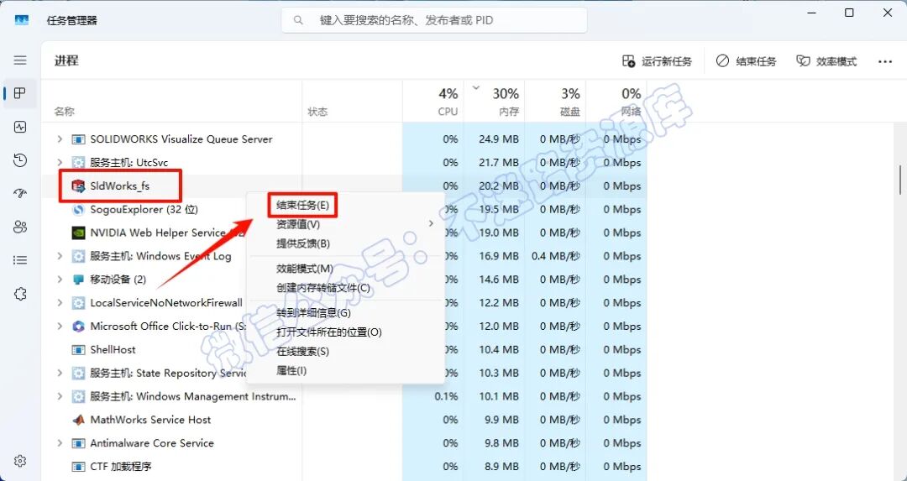Open the Details list sidebar icon

(20, 261)
